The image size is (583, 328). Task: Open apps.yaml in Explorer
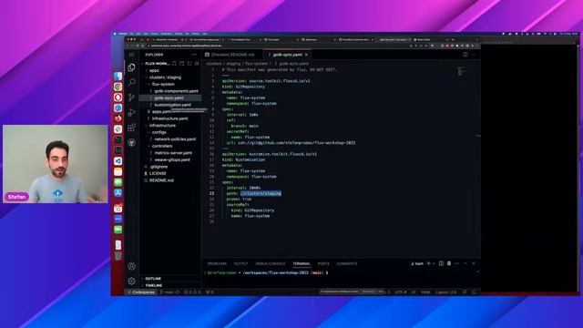160,111
